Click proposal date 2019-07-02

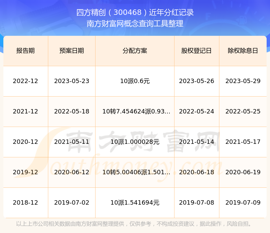click(72, 203)
